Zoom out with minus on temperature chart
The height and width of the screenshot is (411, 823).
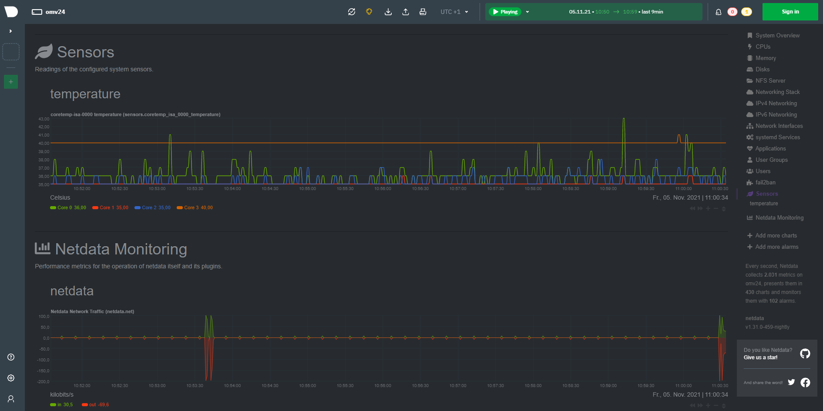[716, 209]
